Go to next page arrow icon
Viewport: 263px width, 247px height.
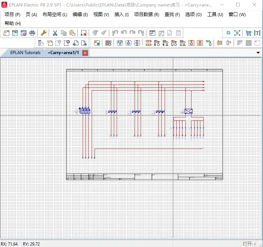[x=84, y=43]
